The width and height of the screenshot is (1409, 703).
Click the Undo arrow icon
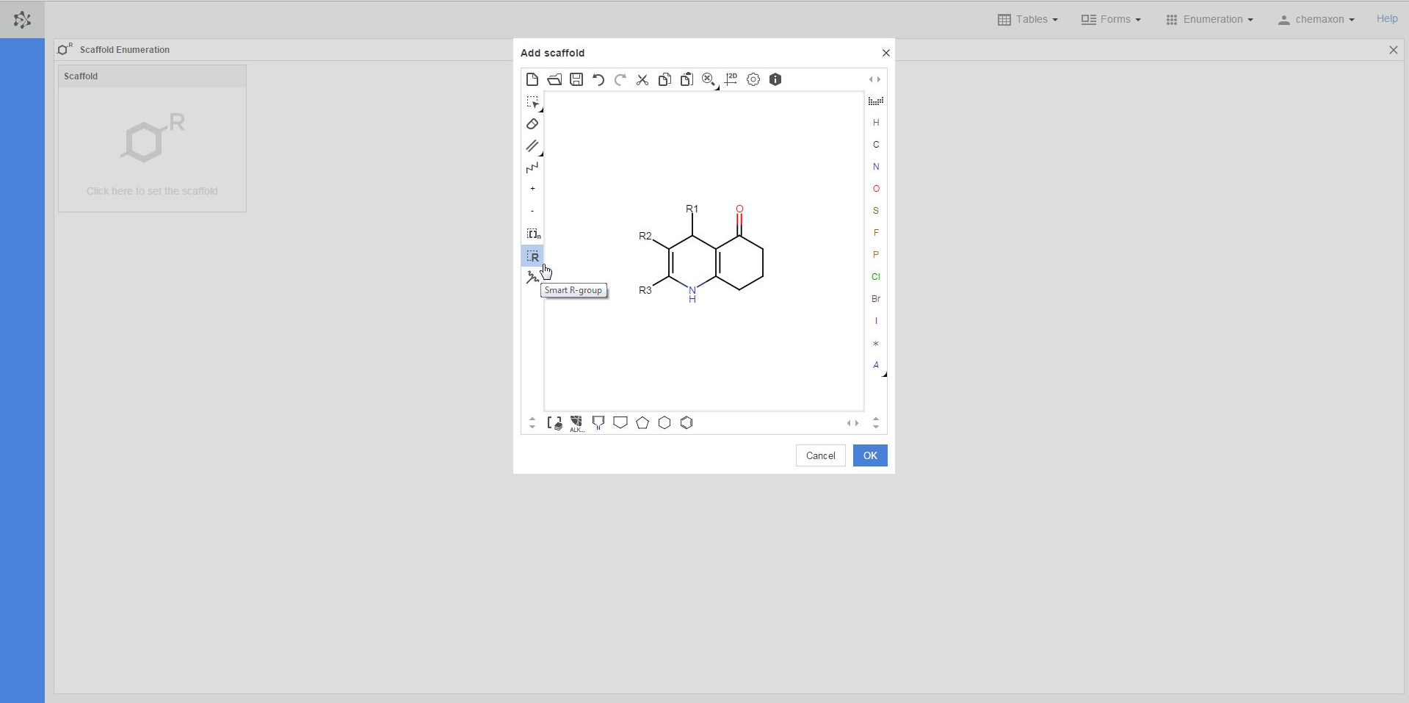598,79
